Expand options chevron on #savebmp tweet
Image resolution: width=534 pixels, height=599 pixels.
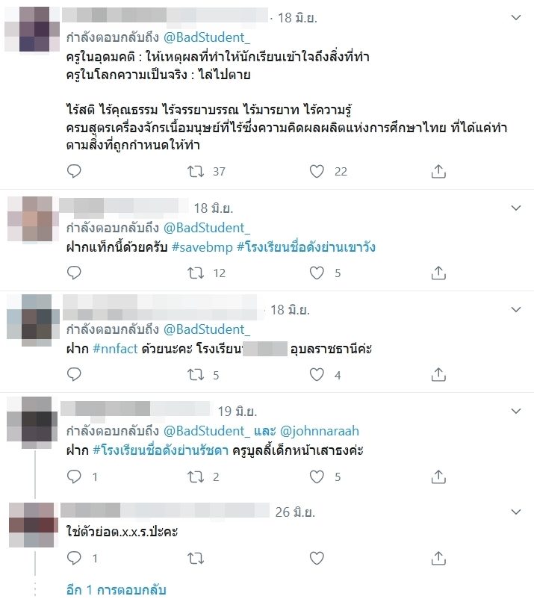click(516, 208)
